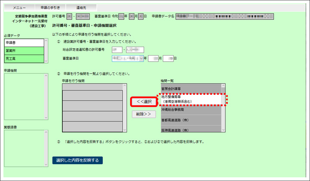
Task: Select 完工高 in required data list
Action: [x=24, y=59]
